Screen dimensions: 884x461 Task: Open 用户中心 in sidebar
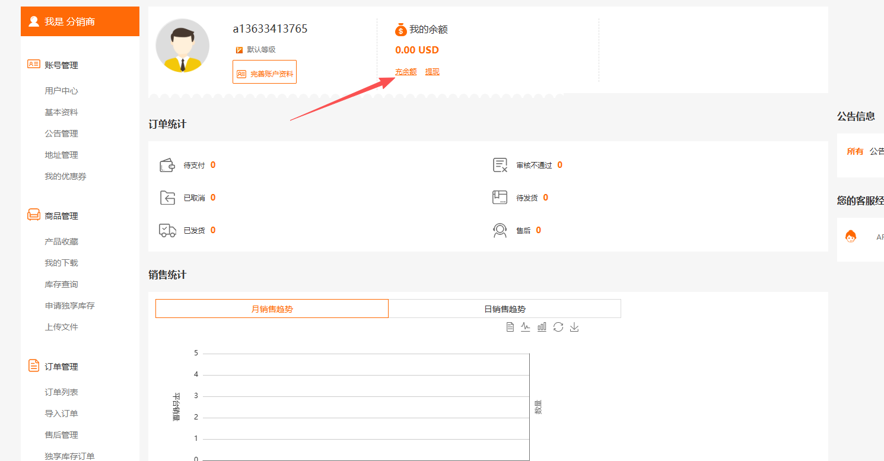[x=61, y=91]
